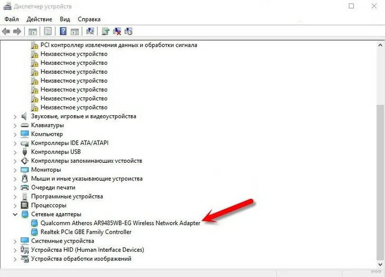Click the HID devices category icon
This screenshot has height=277, width=385.
(x=25, y=250)
